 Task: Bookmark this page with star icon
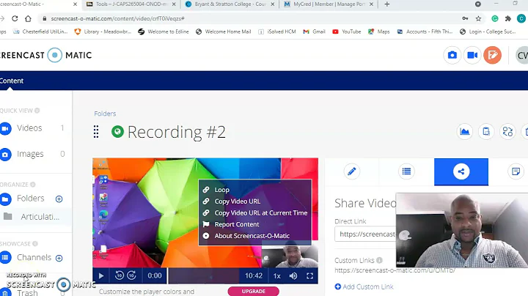pyautogui.click(x=478, y=18)
